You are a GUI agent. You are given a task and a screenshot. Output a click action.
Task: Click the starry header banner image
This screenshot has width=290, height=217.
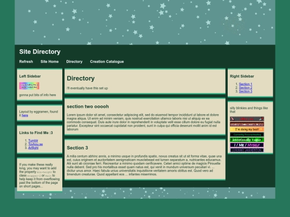(x=145, y=23)
